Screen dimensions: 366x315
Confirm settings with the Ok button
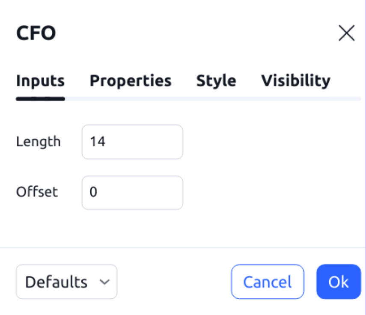point(339,281)
